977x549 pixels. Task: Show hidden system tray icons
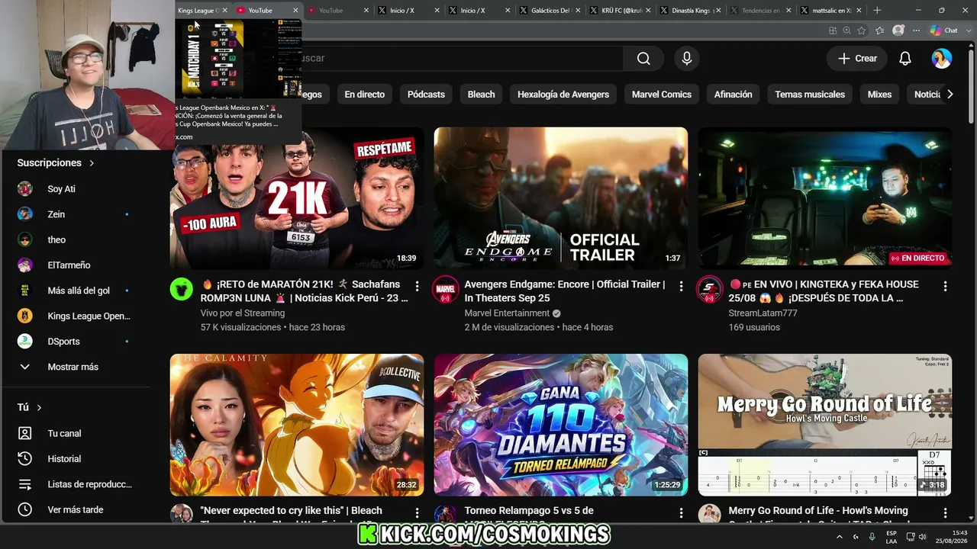(x=840, y=537)
